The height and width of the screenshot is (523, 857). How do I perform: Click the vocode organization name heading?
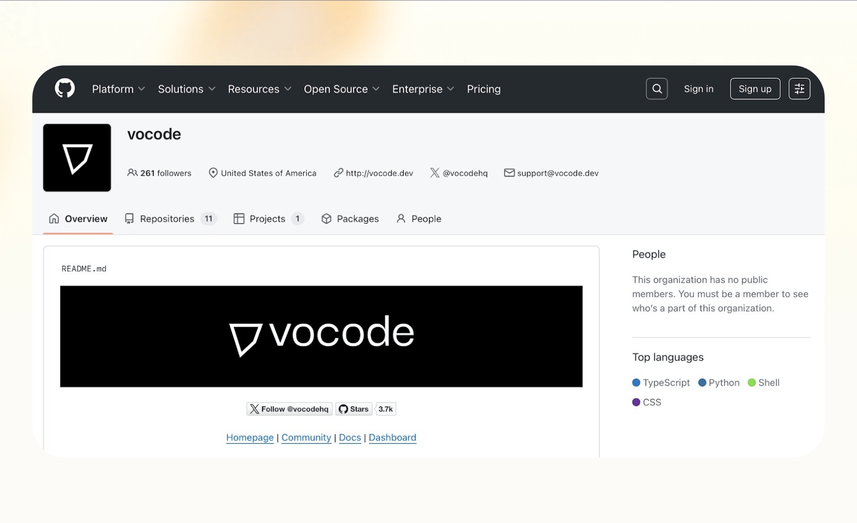(154, 134)
